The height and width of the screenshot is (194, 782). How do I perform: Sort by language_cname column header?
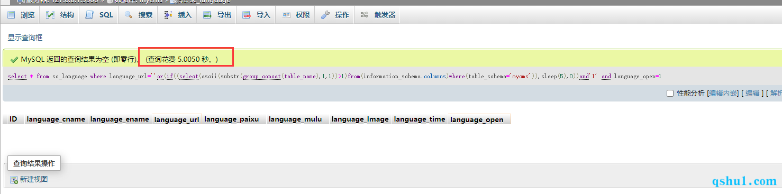point(56,119)
